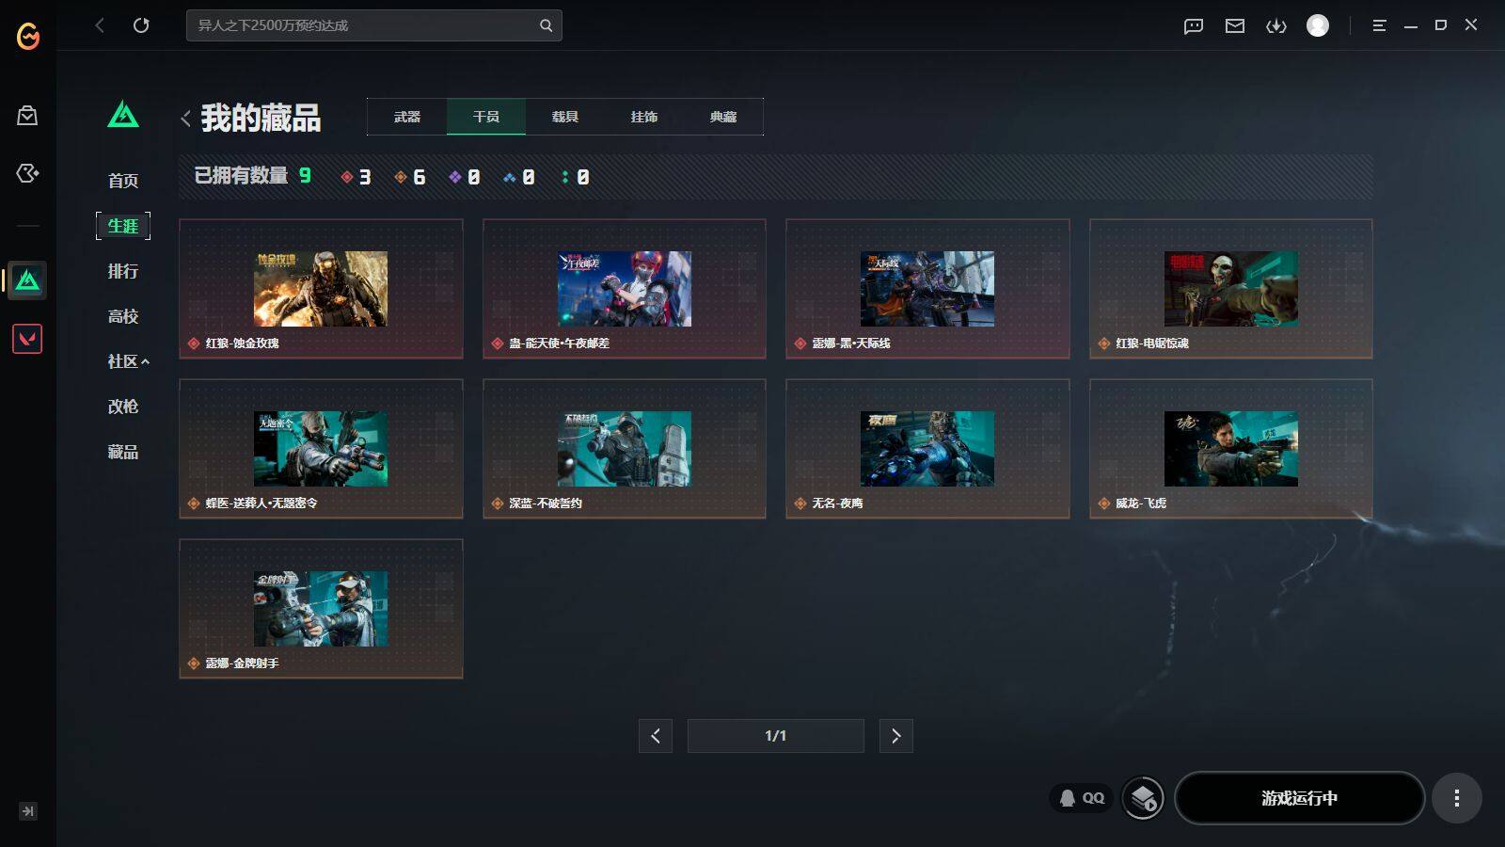The height and width of the screenshot is (847, 1505).
Task: Click the blue rarity count 0
Action: (x=519, y=177)
